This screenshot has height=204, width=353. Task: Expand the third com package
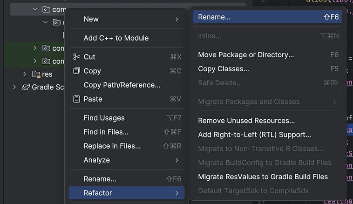35,61
